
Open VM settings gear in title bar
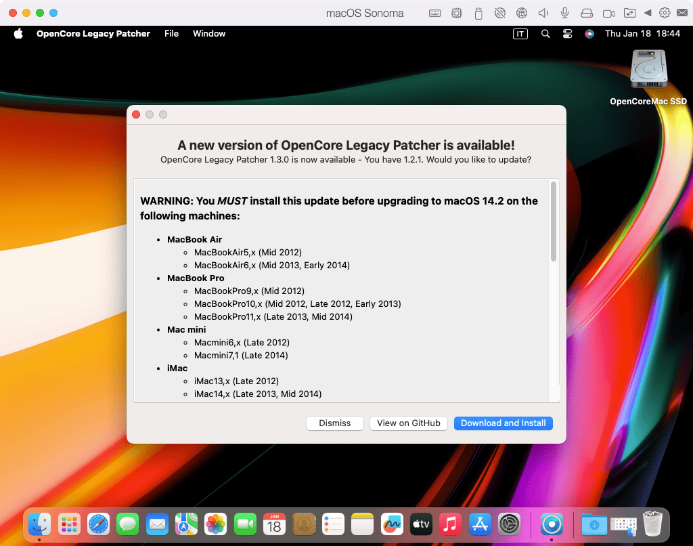[x=665, y=13]
